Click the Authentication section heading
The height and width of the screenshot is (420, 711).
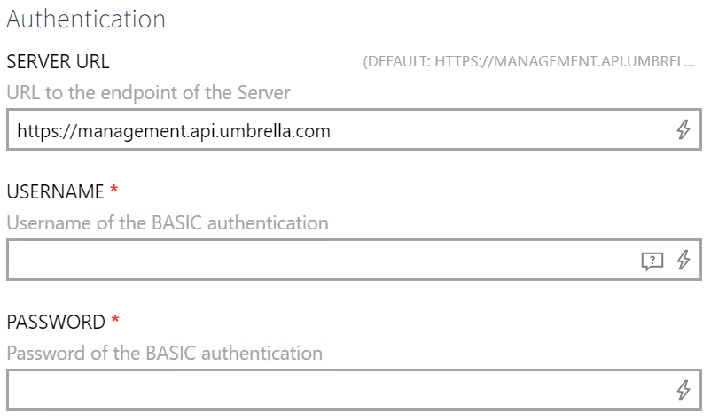pos(86,18)
